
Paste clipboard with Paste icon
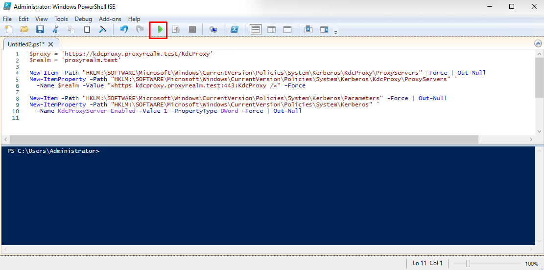click(87, 29)
